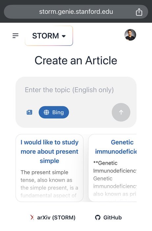Click the globe icon in Bing pill
This screenshot has width=152, height=231.
[x=46, y=112]
